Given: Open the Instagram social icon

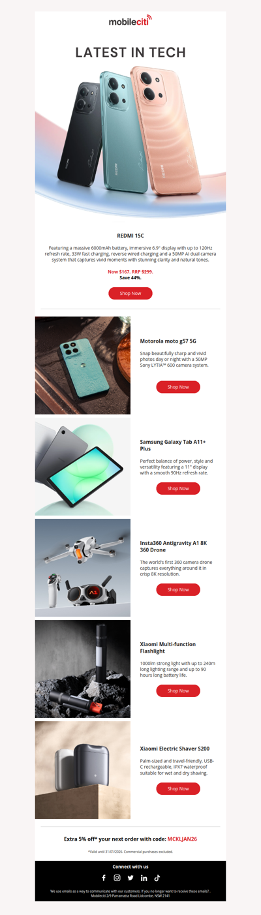Looking at the screenshot, I should pyautogui.click(x=117, y=878).
